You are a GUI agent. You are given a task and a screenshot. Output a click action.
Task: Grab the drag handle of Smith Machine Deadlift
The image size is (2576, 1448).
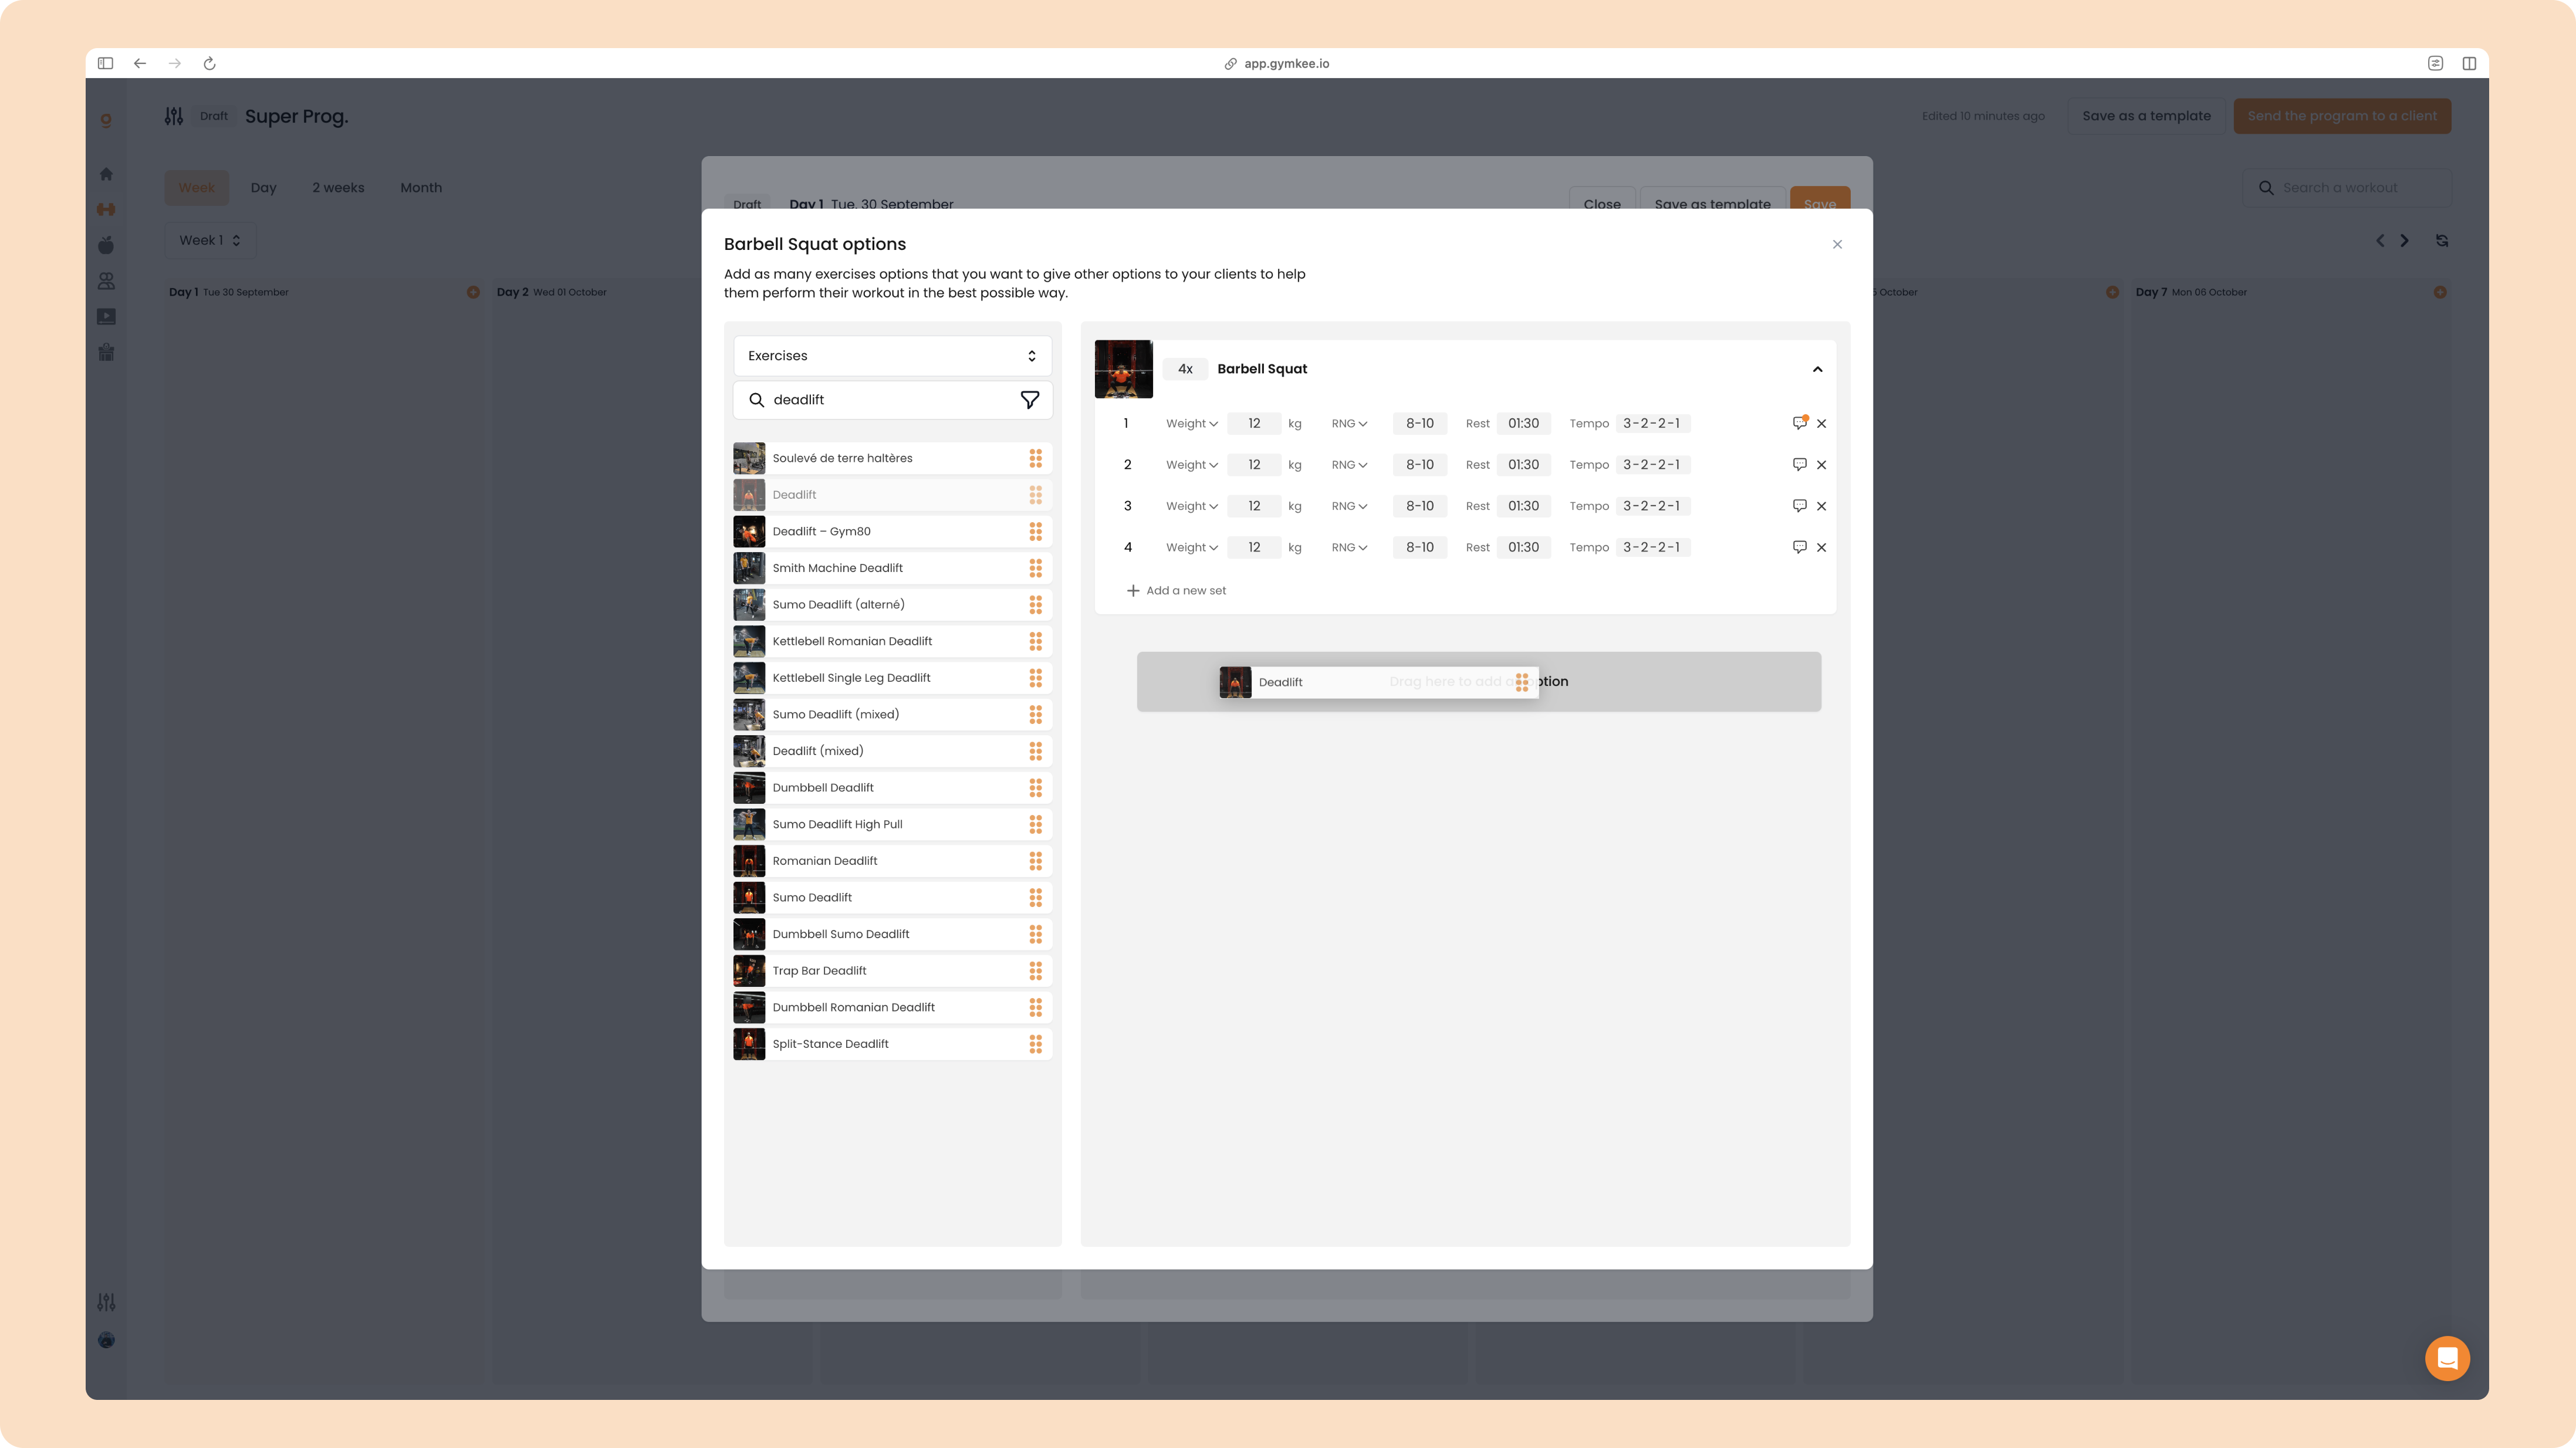coord(1035,568)
